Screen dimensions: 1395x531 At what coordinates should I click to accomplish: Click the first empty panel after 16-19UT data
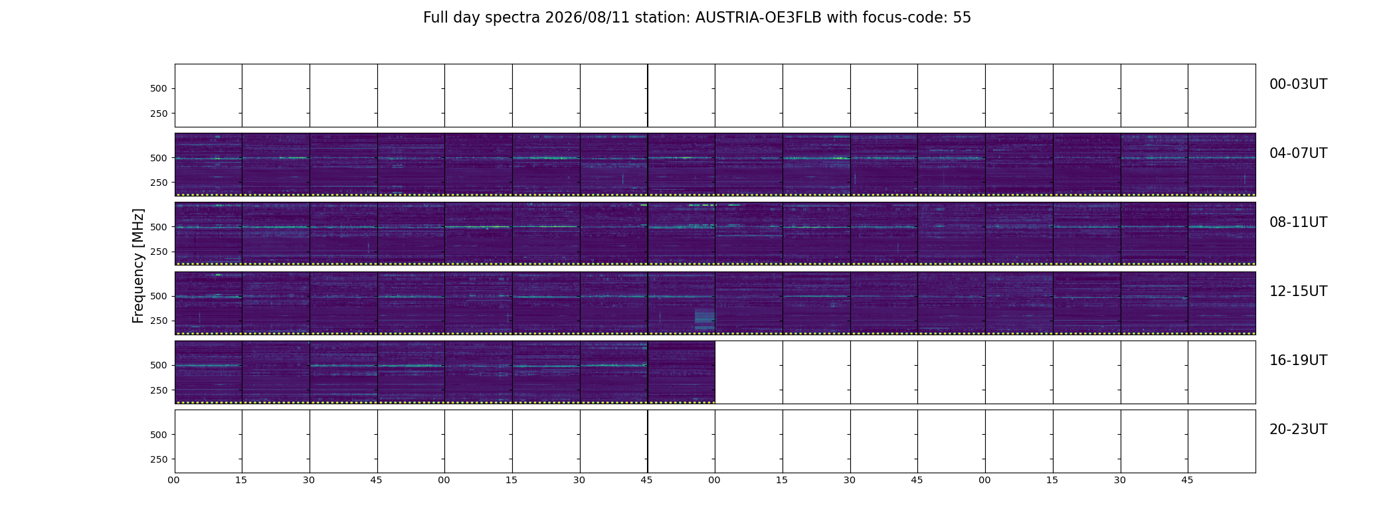749,372
